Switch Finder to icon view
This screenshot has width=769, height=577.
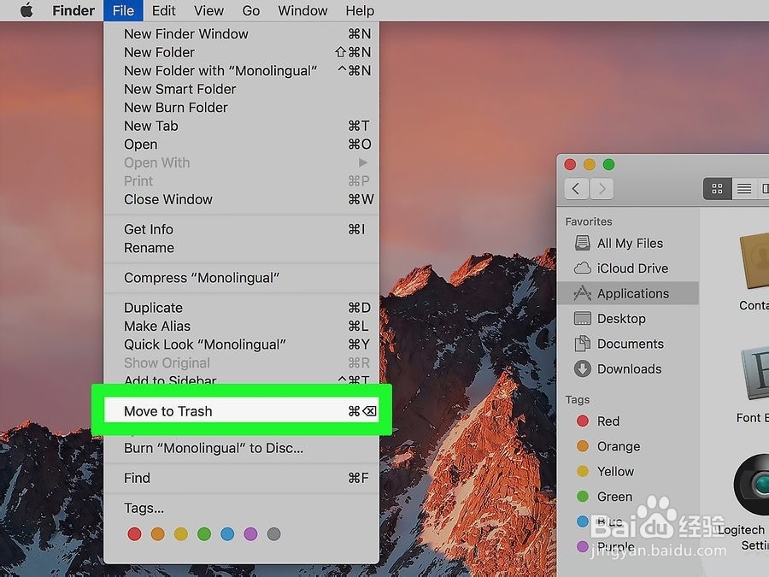pos(717,188)
